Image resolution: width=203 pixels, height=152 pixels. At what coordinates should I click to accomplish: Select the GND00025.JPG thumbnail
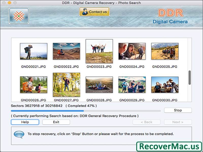point(165,51)
